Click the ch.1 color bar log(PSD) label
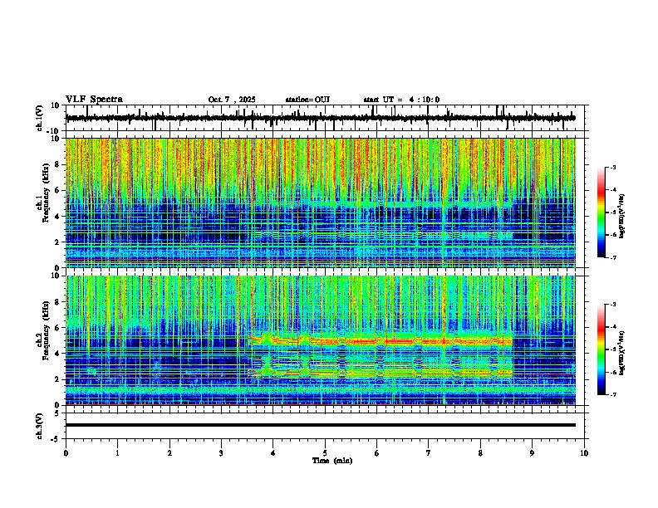 (x=622, y=217)
